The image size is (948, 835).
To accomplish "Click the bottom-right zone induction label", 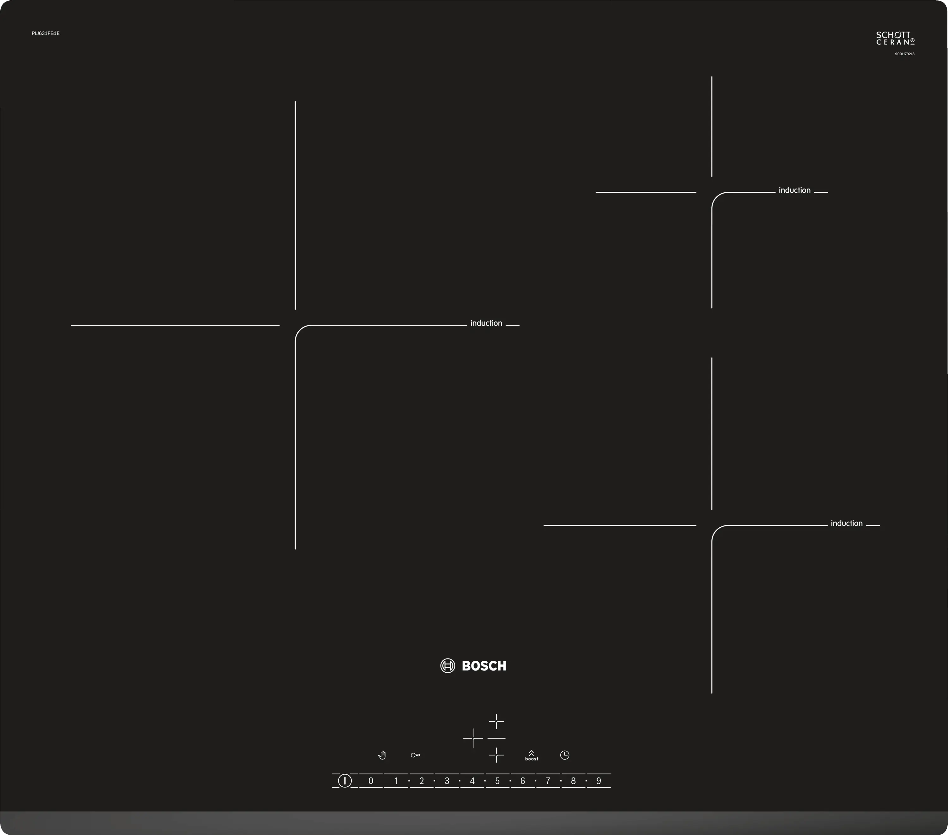I will coord(847,523).
